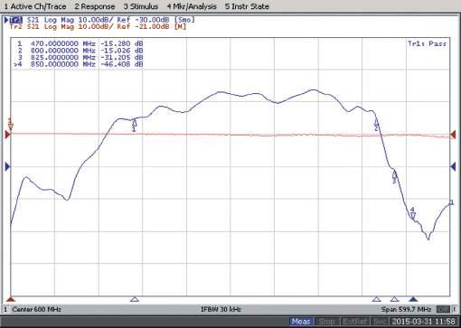461x328 pixels.
Task: Click the Stop status indicator
Action: point(326,322)
